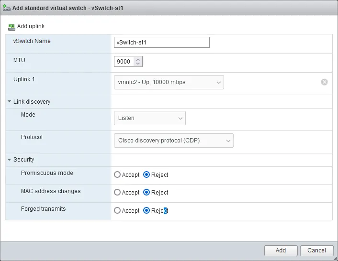Screen dimensions: 338x261
Task: Open the Link discovery Mode dropdown
Action: coord(149,118)
